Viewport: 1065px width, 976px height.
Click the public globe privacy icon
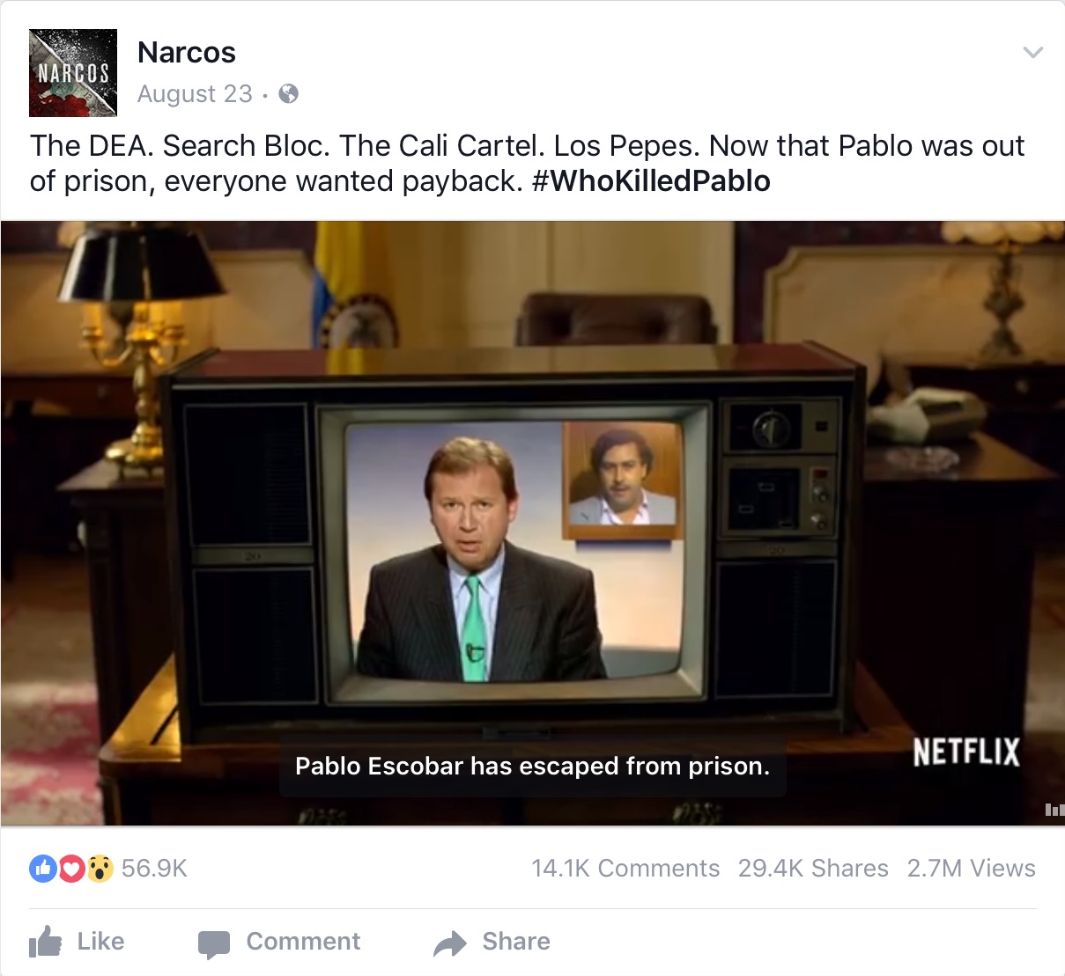tap(288, 93)
